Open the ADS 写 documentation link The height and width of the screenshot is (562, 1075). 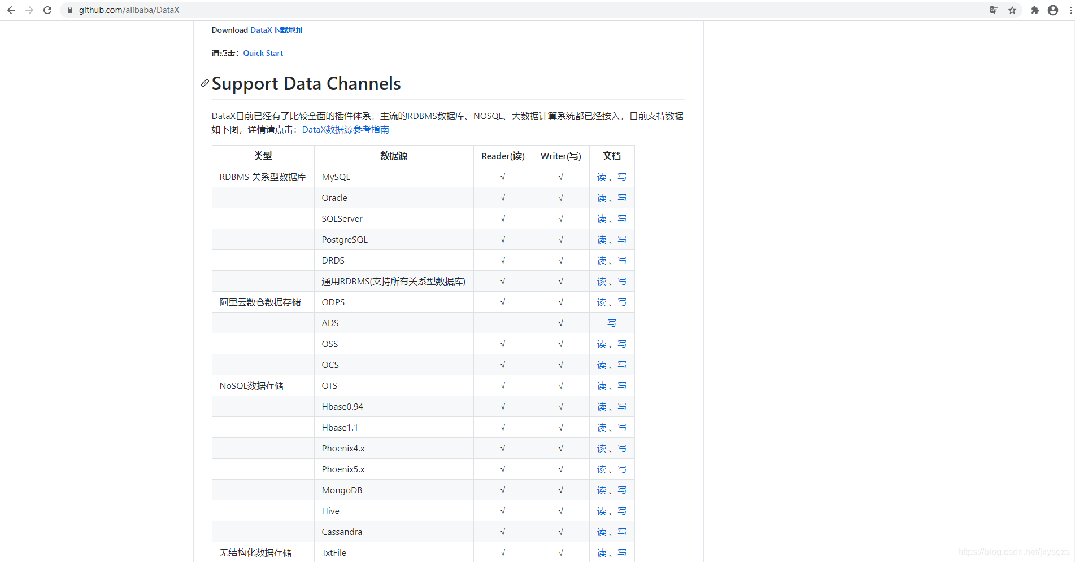[612, 323]
